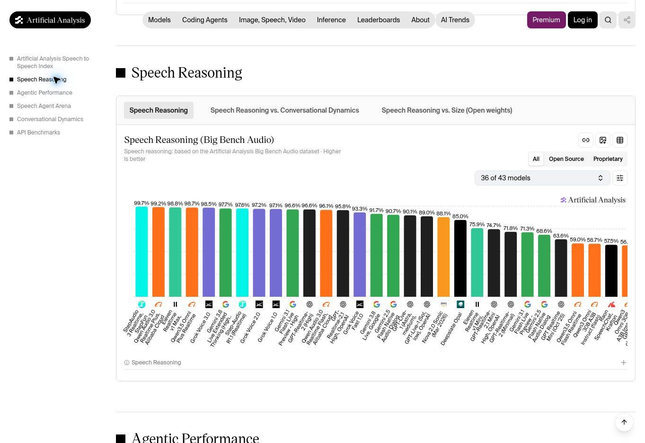Viewport: 645px width, 443px height.
Task: Go to Agentic Performance sidebar link
Action: (44, 93)
